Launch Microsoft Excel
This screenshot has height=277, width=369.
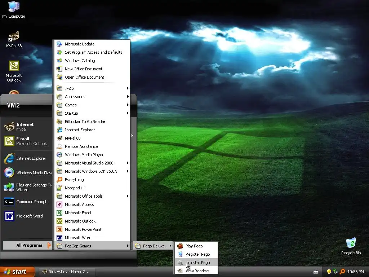pos(92,213)
